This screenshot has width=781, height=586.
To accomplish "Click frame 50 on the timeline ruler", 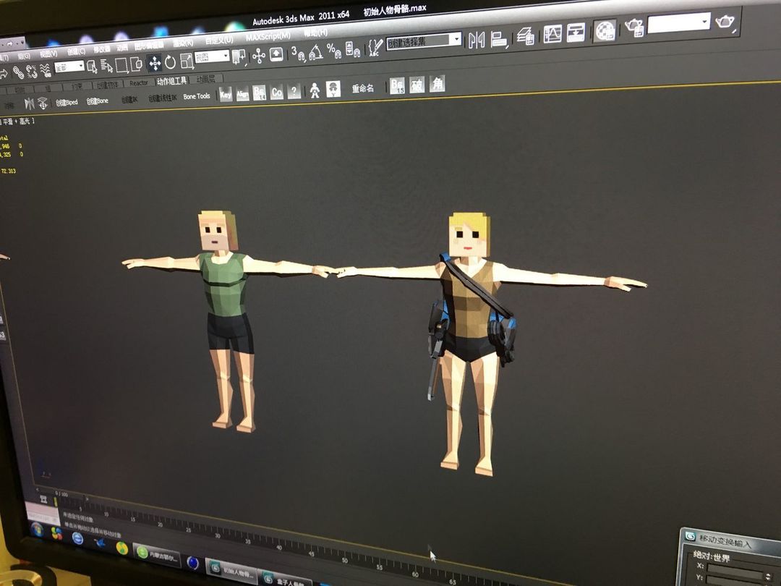I will pyautogui.click(x=345, y=560).
